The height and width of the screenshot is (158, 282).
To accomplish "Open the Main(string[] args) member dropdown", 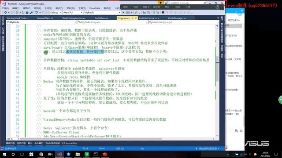I will pyautogui.click(x=184, y=22).
